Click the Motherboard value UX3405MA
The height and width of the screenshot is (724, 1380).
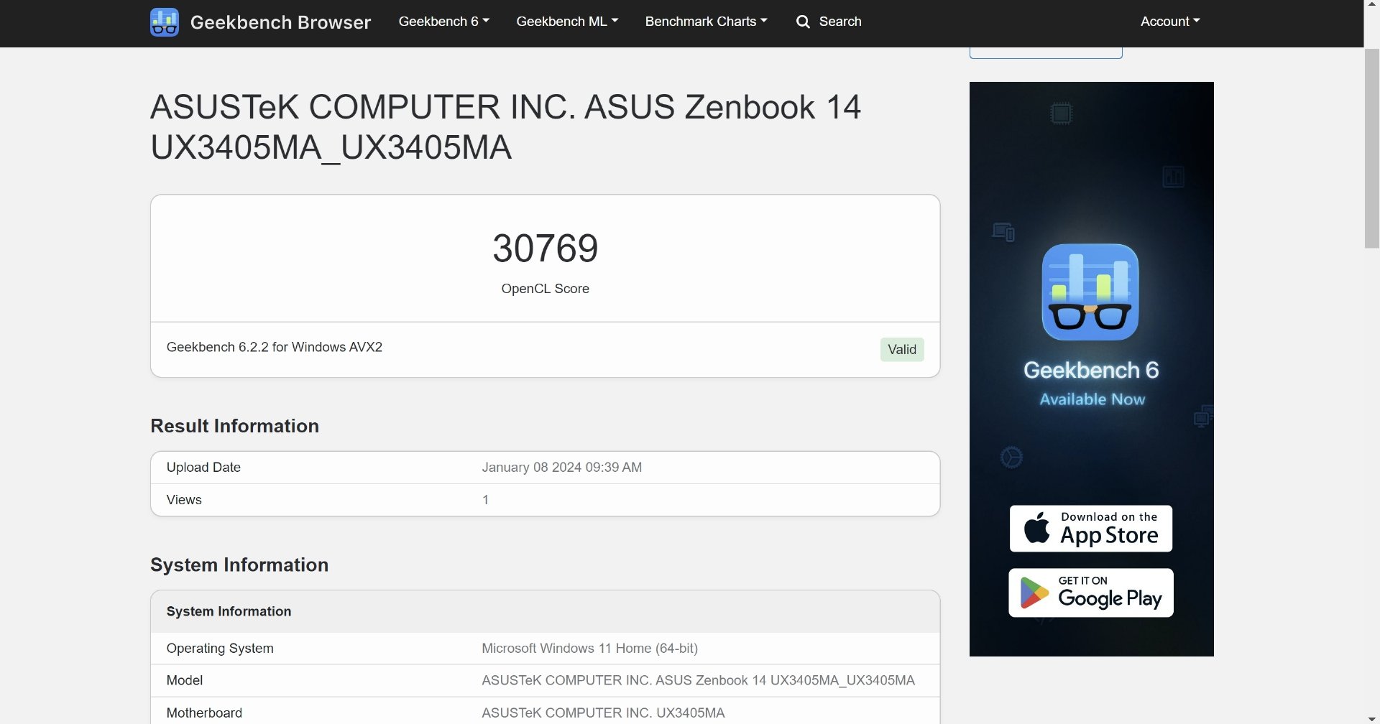(604, 713)
